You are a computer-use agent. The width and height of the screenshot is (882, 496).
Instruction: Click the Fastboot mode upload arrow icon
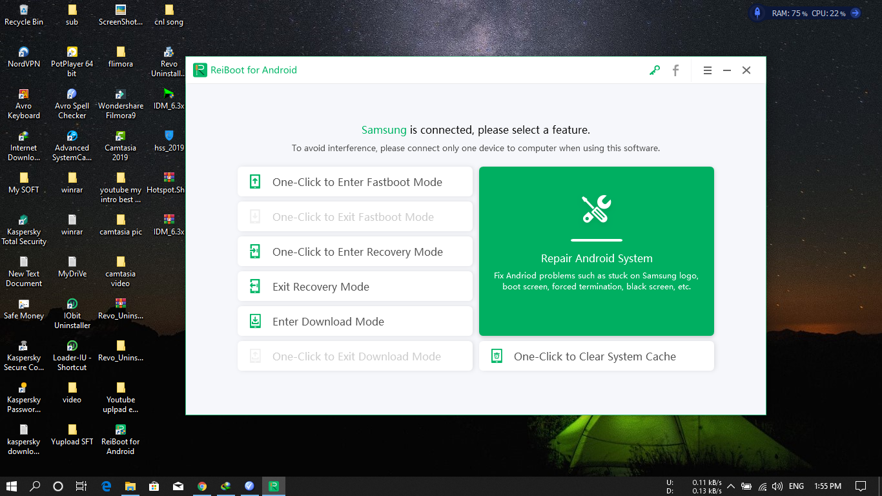pos(255,182)
